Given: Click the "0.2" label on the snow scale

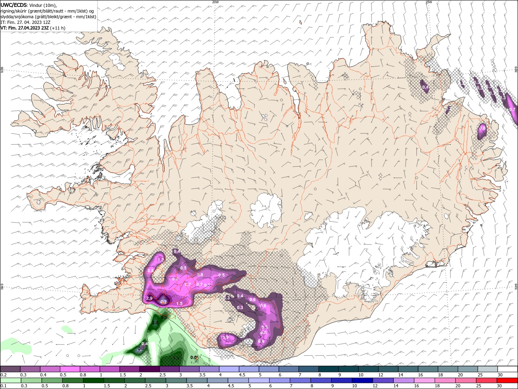Looking at the screenshot, I should [x=3, y=375].
